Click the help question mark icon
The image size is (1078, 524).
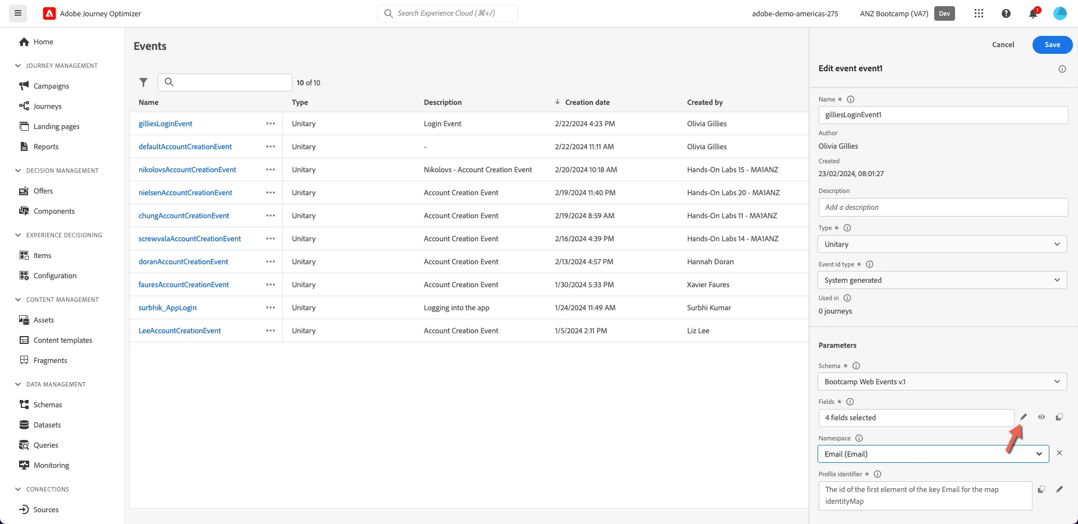click(x=1006, y=13)
